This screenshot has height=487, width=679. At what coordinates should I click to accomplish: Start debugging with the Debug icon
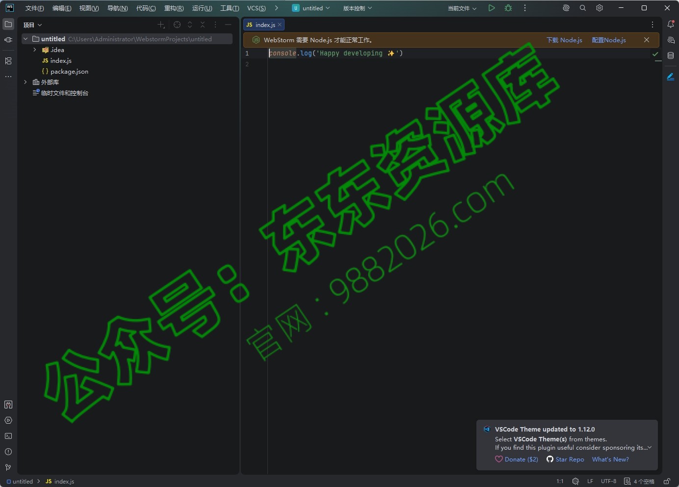(508, 8)
